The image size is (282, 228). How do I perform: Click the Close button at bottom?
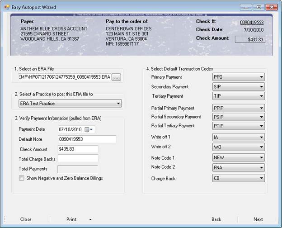tap(26, 219)
